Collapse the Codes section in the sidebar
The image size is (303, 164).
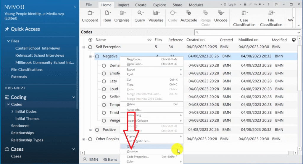(x=8, y=104)
